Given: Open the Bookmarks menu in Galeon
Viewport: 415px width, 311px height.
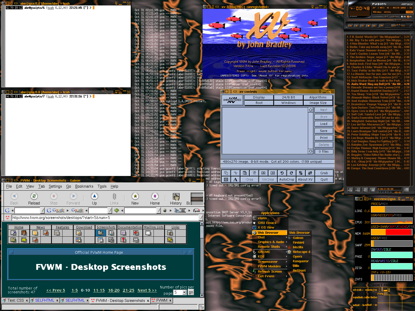Looking at the screenshot, I should 84,186.
